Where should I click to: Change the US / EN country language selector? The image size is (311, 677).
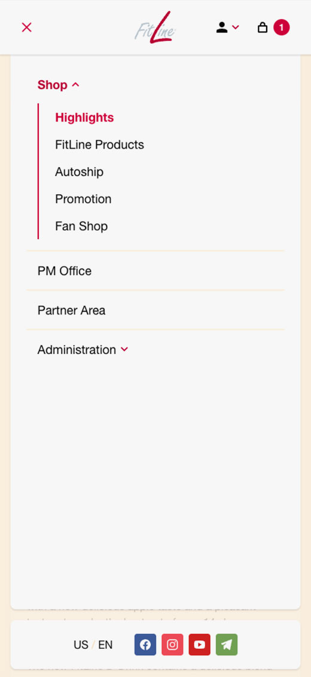click(x=93, y=645)
